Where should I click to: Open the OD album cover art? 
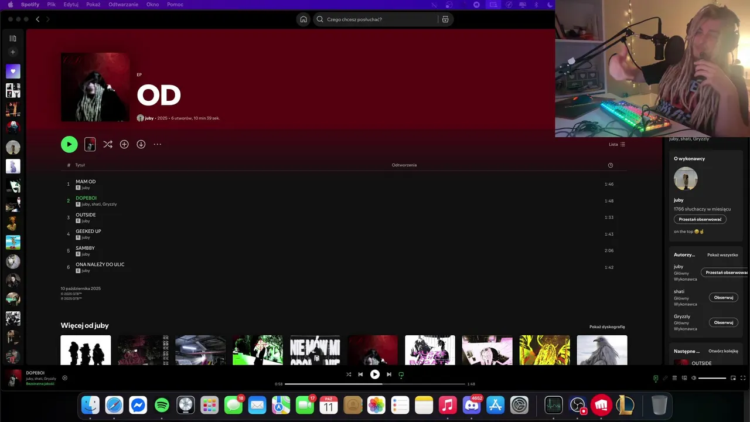click(95, 87)
